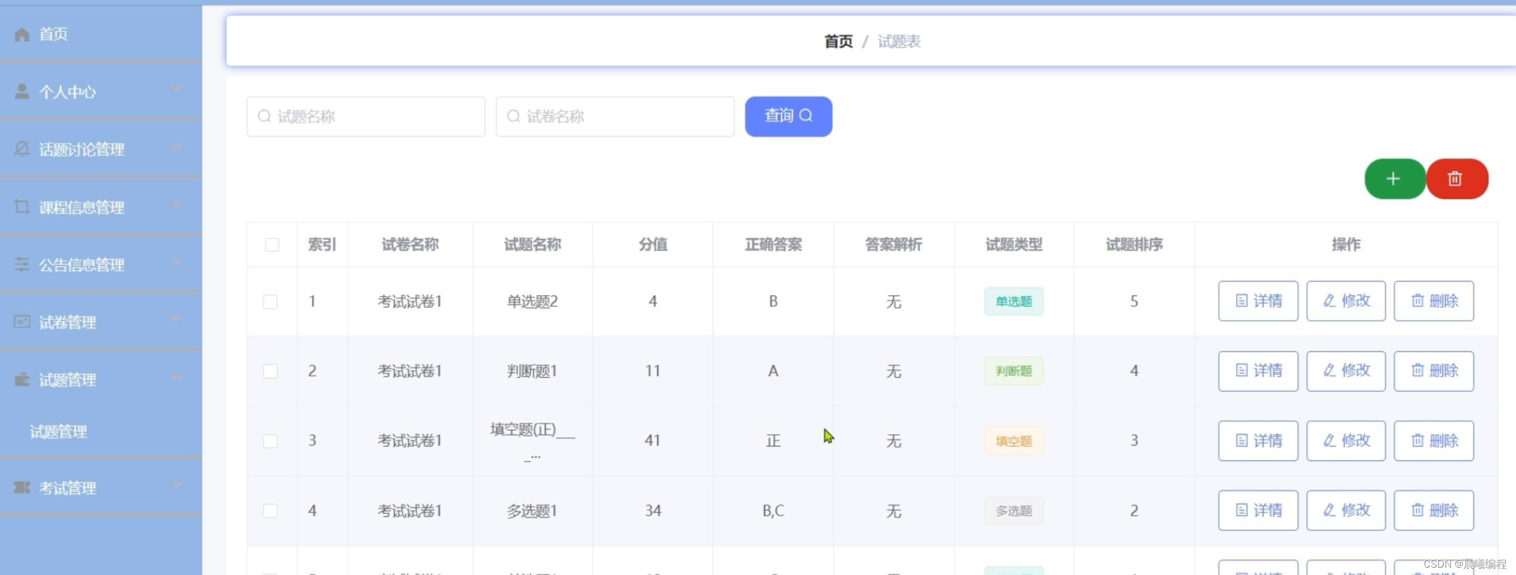Open the 公告信息管理 sidebar menu
The height and width of the screenshot is (575, 1516).
coord(101,264)
